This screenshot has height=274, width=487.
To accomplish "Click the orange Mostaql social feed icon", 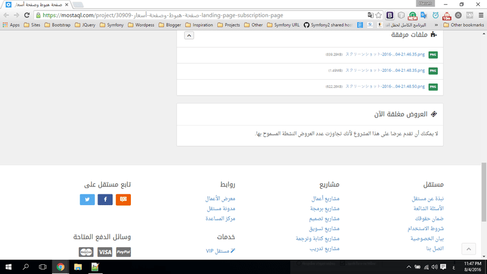I will tap(124, 200).
